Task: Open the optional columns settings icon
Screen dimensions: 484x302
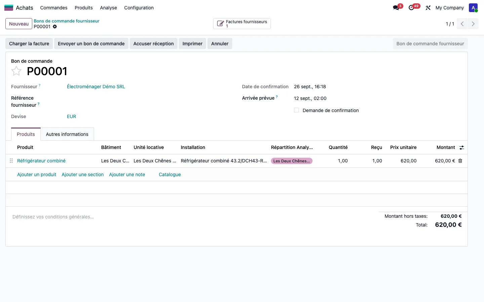Action: [462, 147]
